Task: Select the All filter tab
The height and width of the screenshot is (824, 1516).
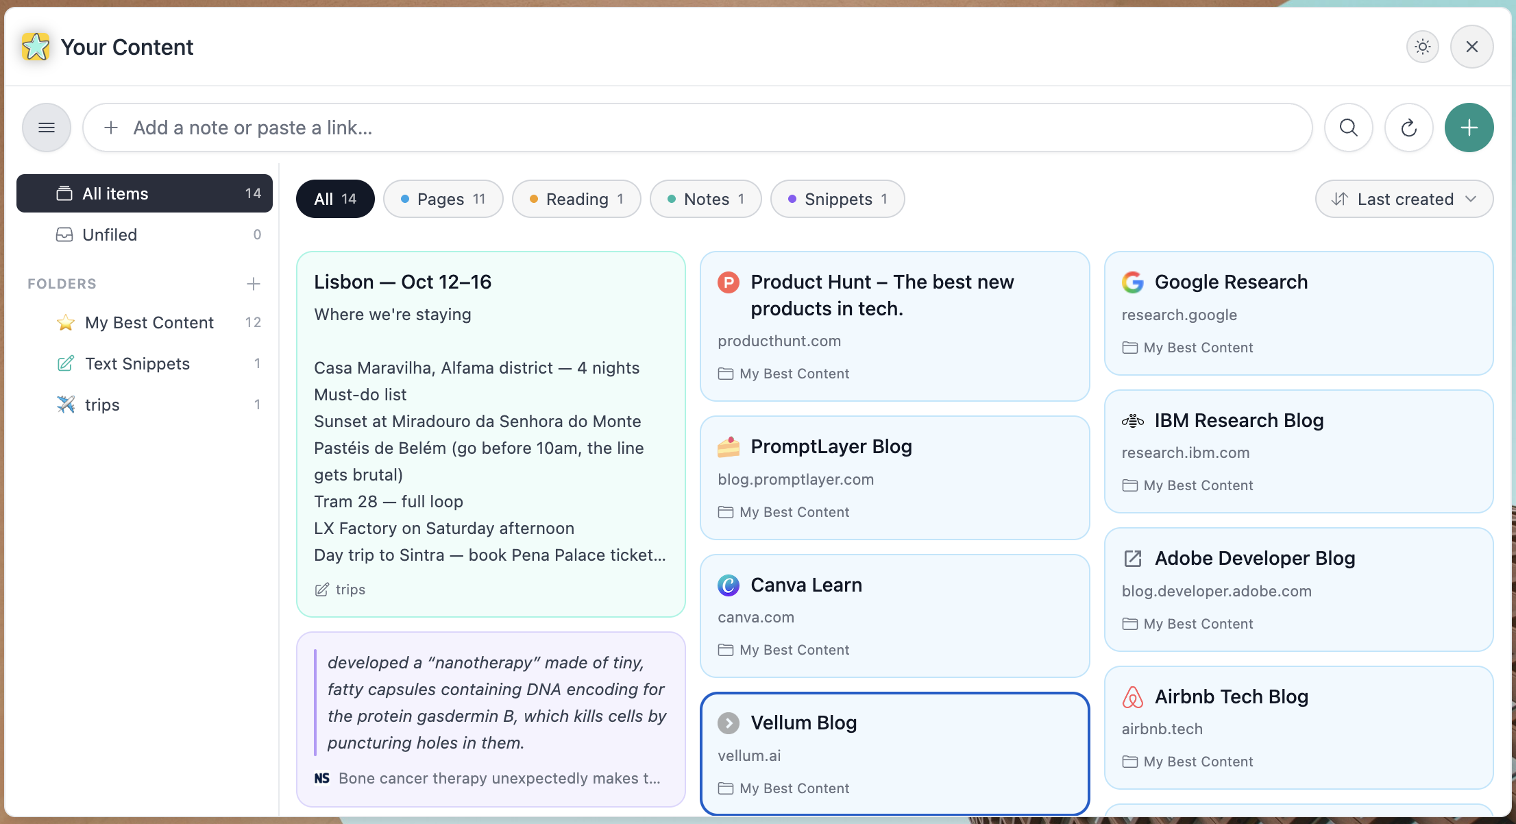Action: tap(335, 199)
